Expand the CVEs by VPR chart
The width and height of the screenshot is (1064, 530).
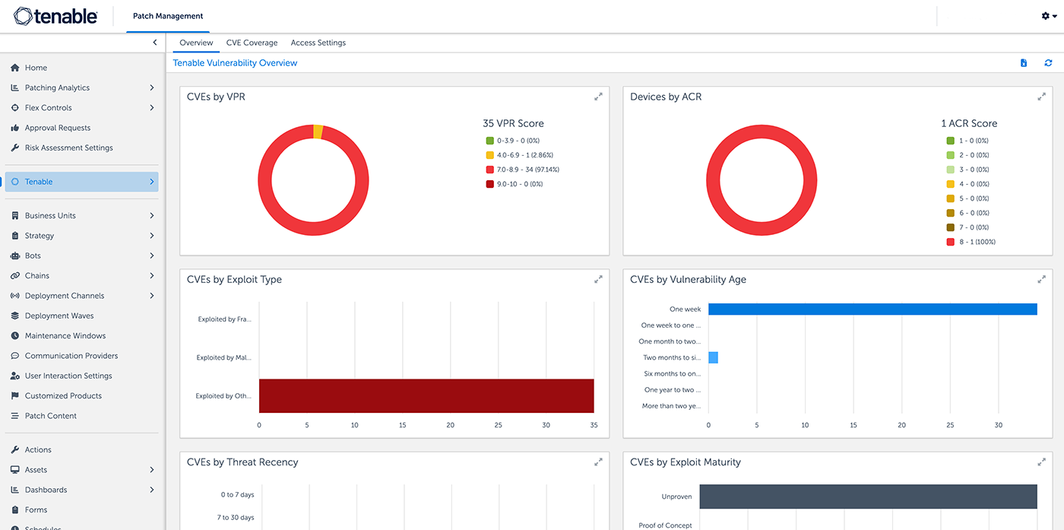click(x=598, y=97)
